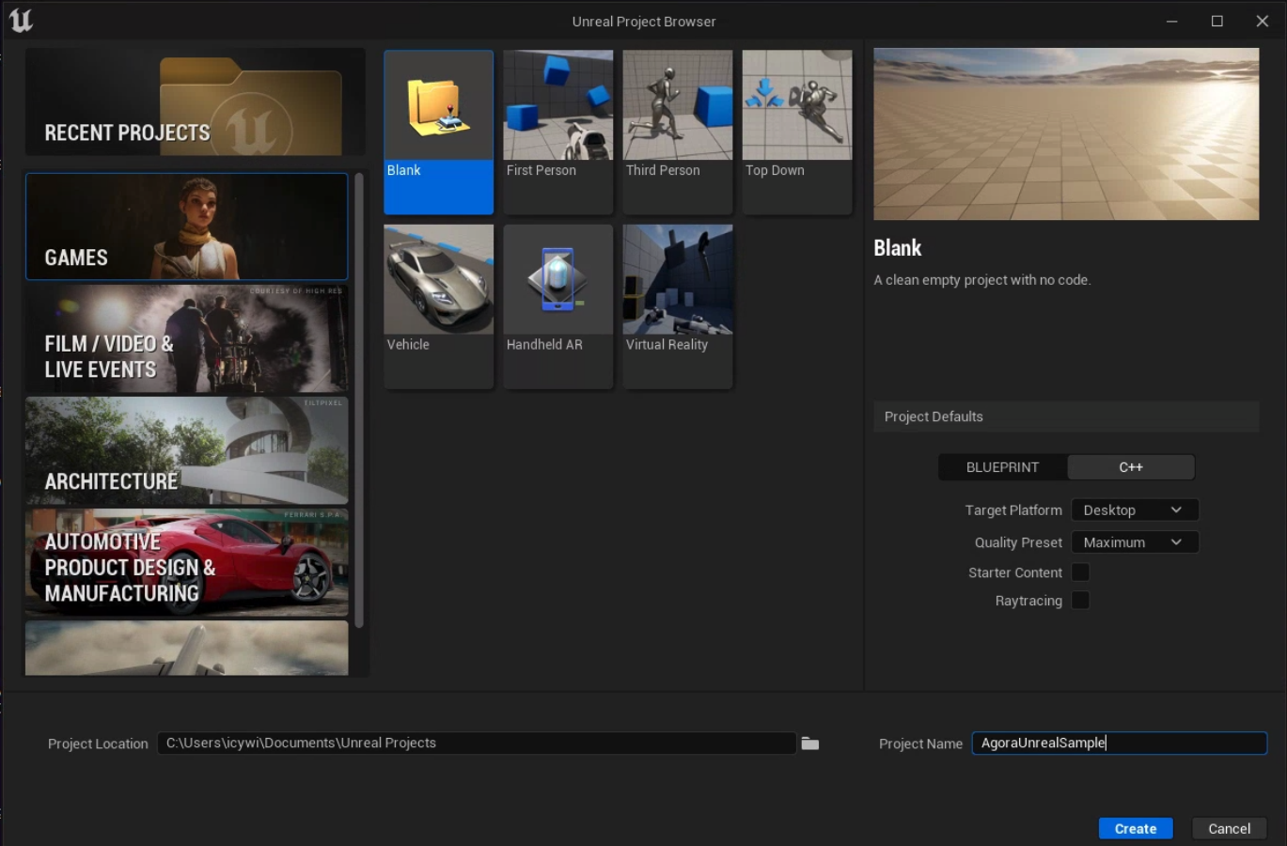Click the Project Location path field
This screenshot has width=1287, height=846.
pyautogui.click(x=477, y=743)
